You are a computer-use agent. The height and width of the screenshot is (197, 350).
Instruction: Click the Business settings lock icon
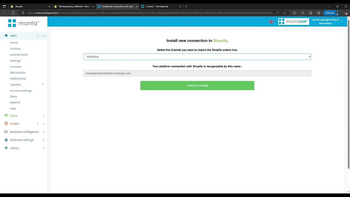coord(6,140)
